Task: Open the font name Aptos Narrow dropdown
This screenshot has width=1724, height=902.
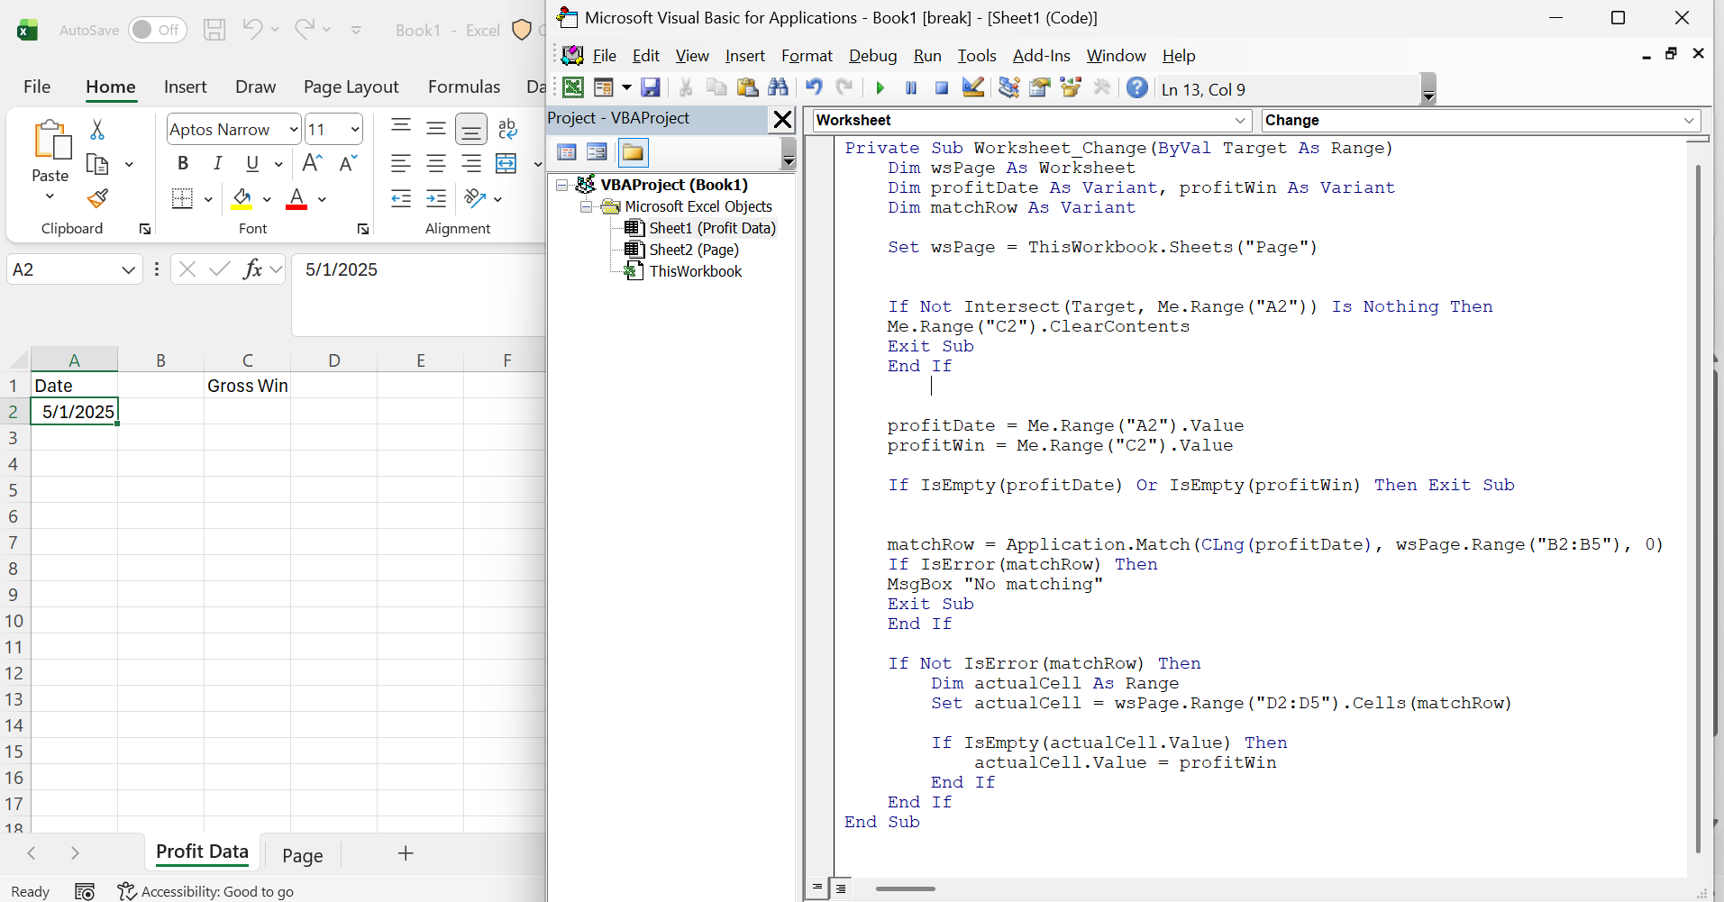Action: pos(294,130)
